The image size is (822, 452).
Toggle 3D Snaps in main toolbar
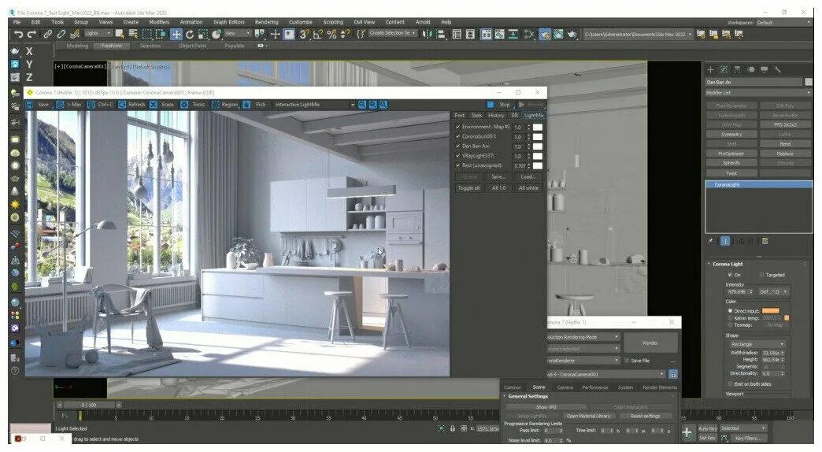point(304,34)
